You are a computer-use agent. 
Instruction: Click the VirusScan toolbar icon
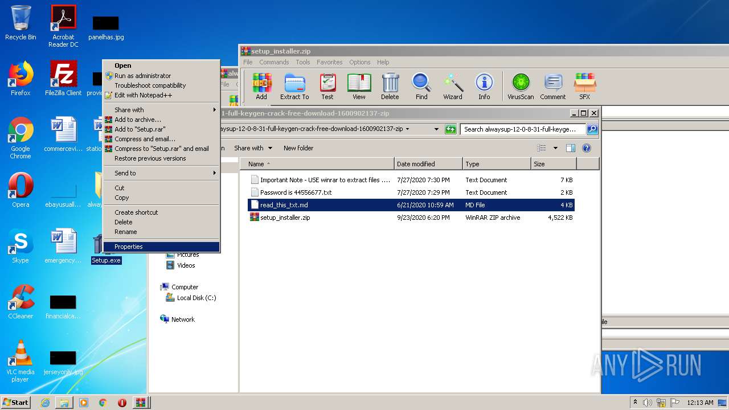pyautogui.click(x=521, y=87)
